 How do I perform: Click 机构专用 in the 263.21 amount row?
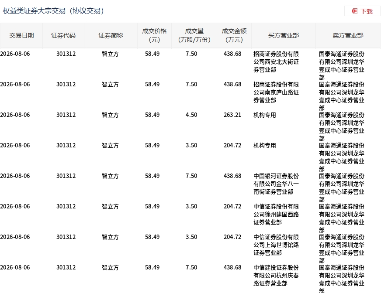265,115
